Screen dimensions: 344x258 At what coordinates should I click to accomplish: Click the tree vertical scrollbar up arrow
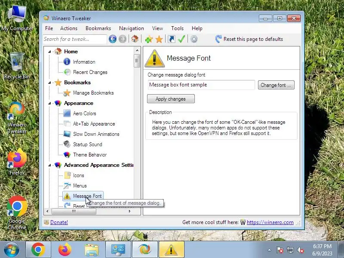click(137, 50)
